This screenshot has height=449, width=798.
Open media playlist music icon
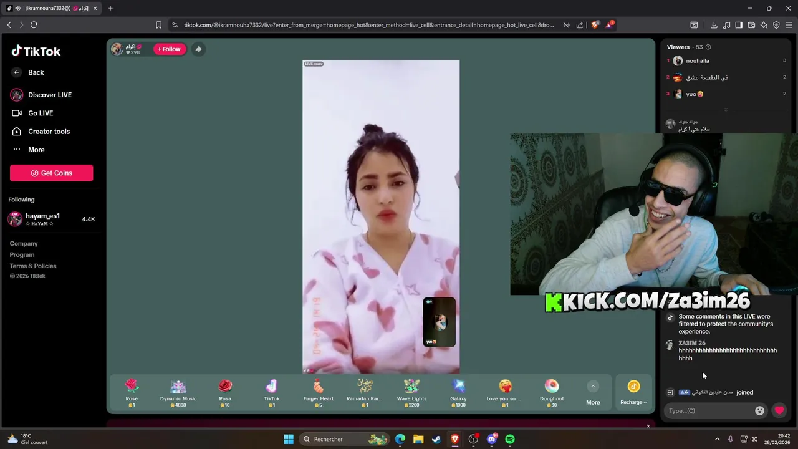click(x=726, y=25)
